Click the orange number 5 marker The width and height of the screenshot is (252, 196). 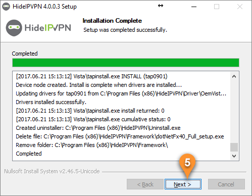coord(187,163)
